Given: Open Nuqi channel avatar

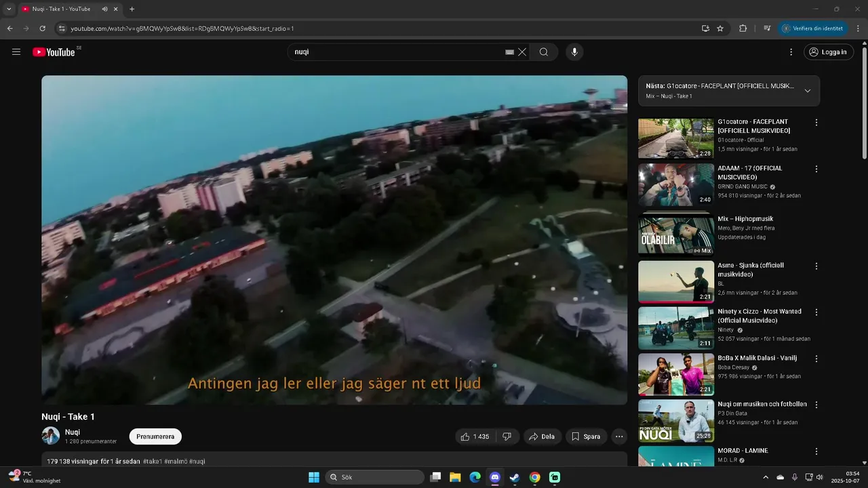Looking at the screenshot, I should pos(51,436).
